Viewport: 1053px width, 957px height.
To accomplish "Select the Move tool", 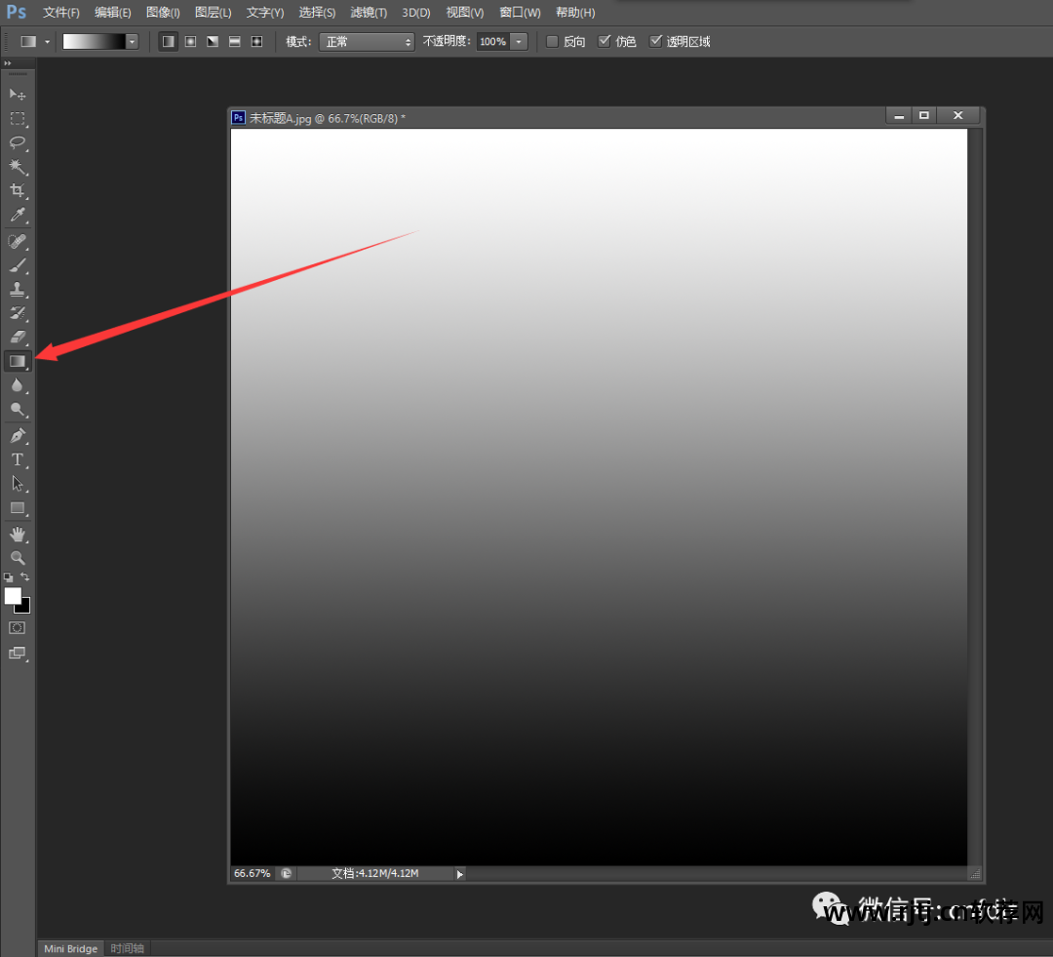I will (x=18, y=95).
